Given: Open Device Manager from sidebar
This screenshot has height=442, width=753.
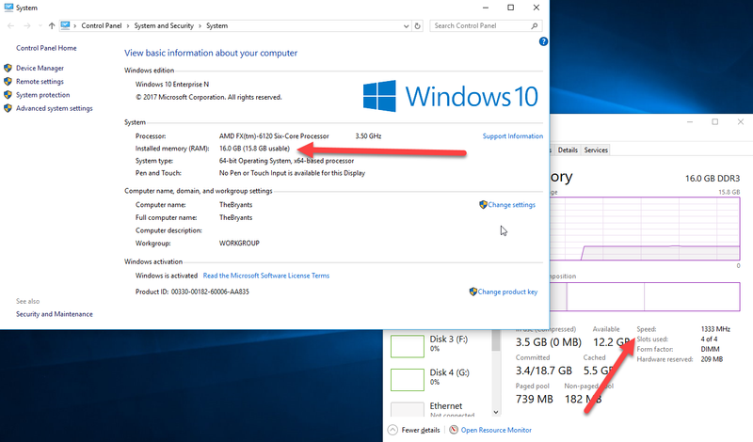Looking at the screenshot, I should tap(40, 68).
